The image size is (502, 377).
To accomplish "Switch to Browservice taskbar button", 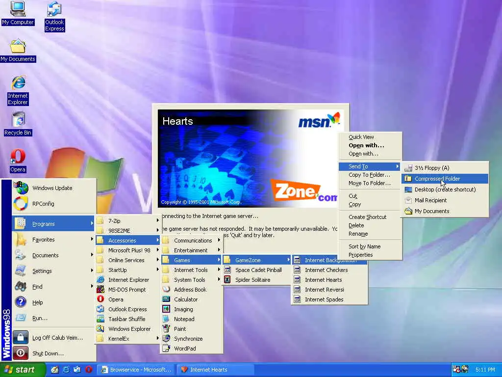I will (x=136, y=370).
